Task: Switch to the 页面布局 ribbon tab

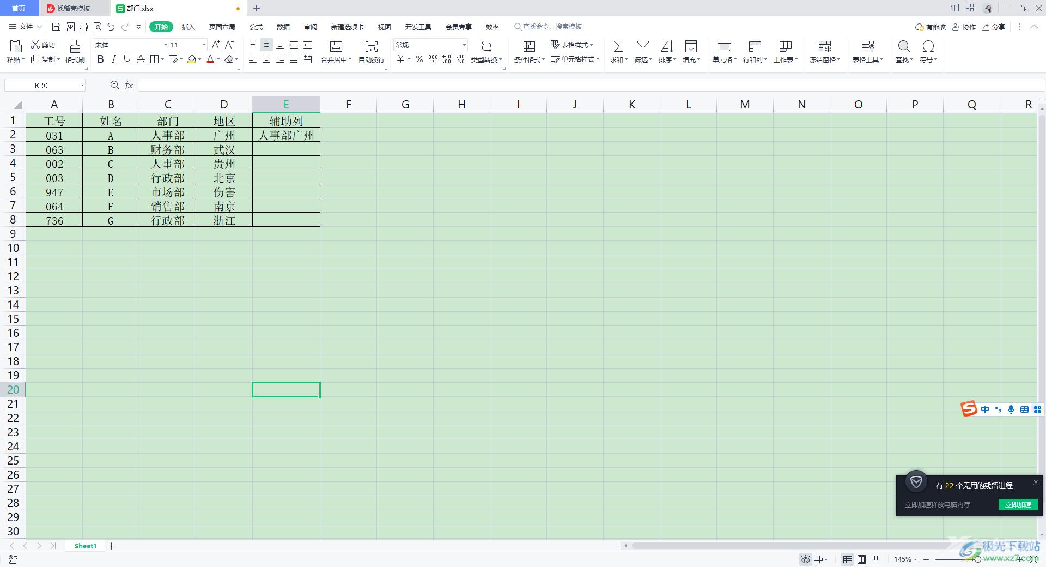Action: coord(222,27)
